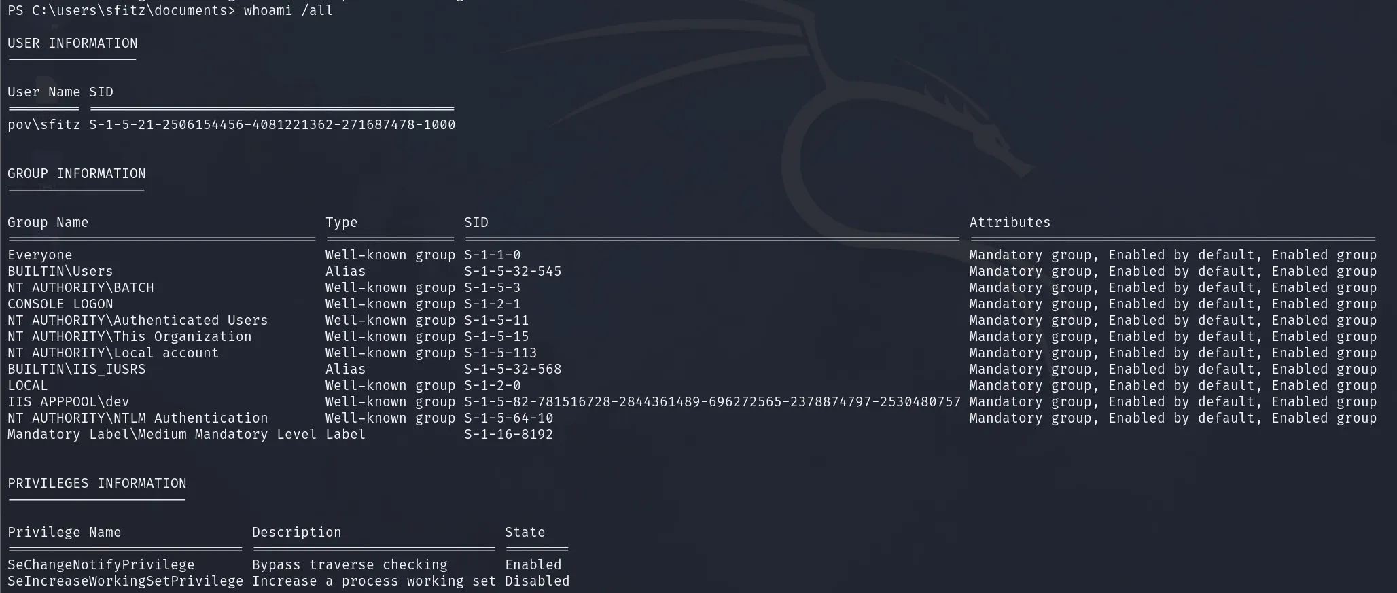Click the S-1-16-8192 SID value
1397x593 pixels.
coord(509,434)
